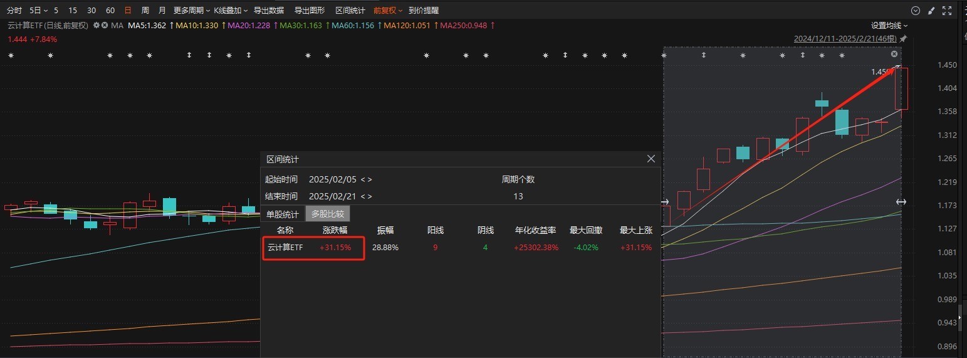Open MA indicator settings gear icon
Screen dimensions: 967x358
coord(97,26)
